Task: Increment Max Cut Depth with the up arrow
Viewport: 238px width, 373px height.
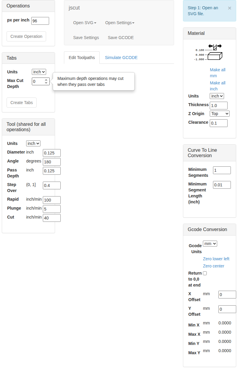Action: (x=46, y=79)
